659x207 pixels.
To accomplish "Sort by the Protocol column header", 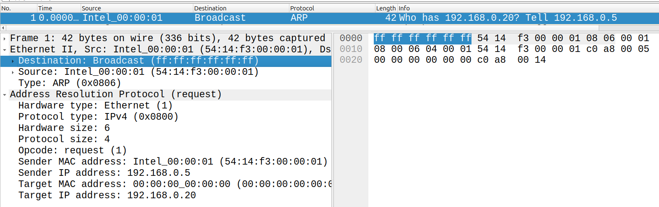I will 332,8.
